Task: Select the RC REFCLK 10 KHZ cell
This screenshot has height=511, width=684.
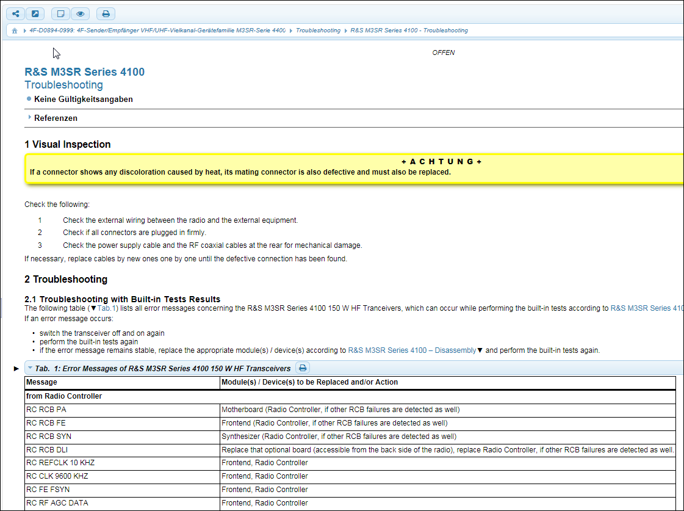Action: click(122, 463)
